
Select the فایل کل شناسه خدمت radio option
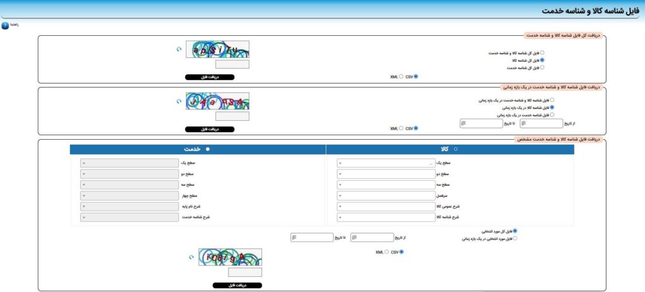542,67
